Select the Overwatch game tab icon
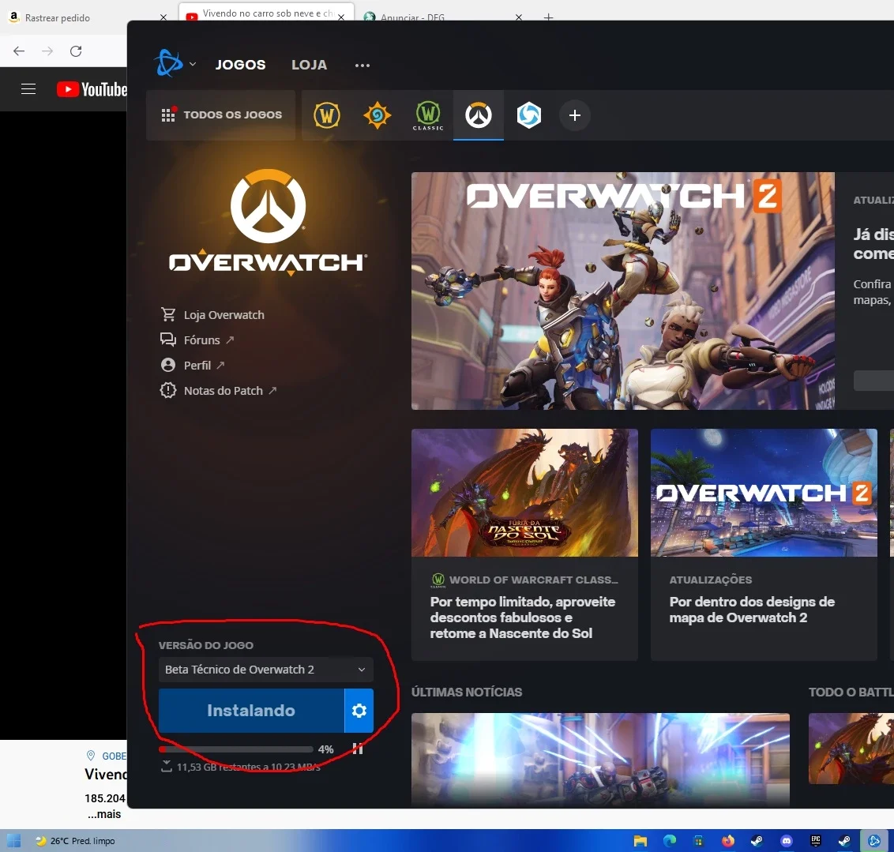The image size is (894, 852). point(479,115)
